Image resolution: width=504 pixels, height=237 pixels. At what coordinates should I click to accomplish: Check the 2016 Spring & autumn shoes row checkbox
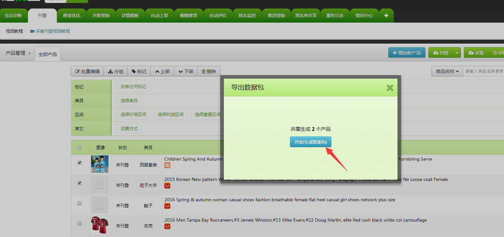[x=80, y=203]
